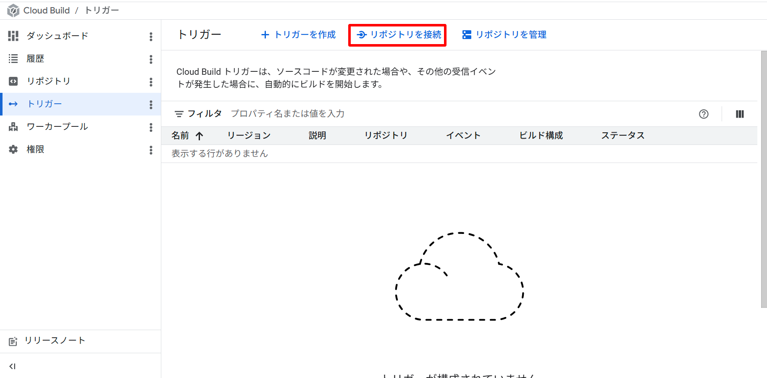Click the vertical scrollbar on right

pyautogui.click(x=764, y=179)
